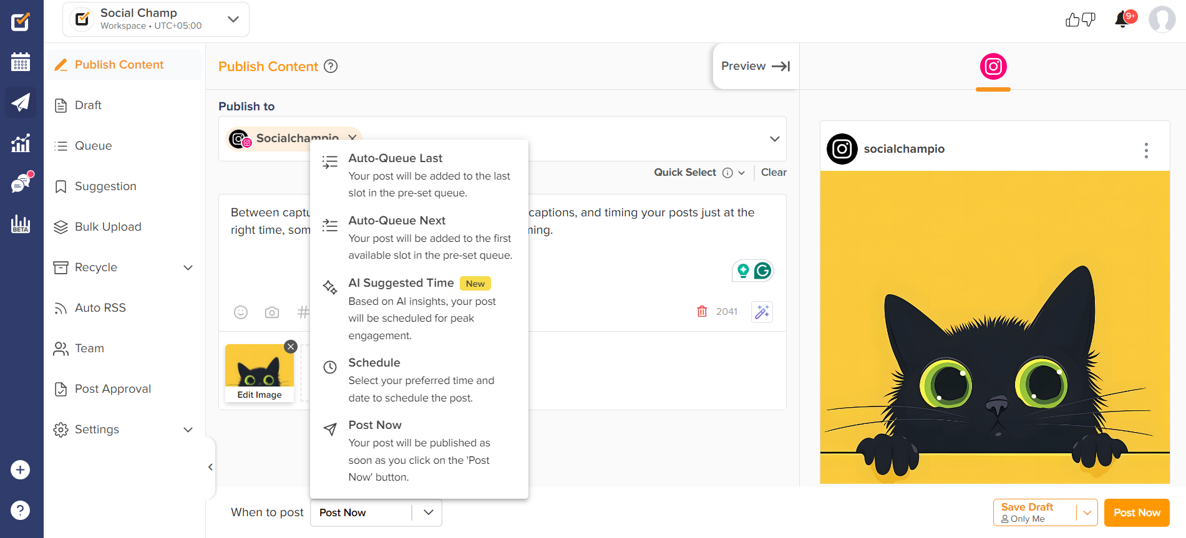Click socialchampio name in preview header

click(x=904, y=149)
